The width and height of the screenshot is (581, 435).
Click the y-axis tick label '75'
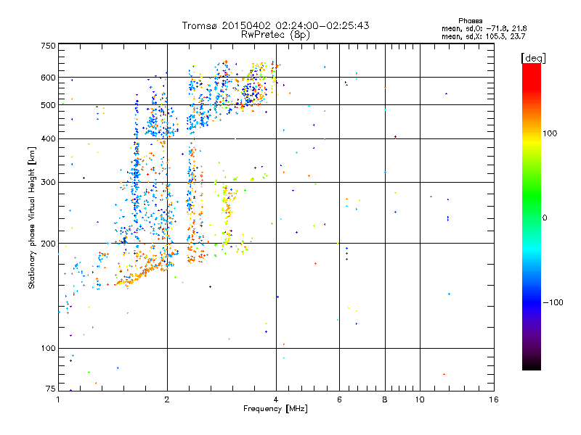point(51,389)
